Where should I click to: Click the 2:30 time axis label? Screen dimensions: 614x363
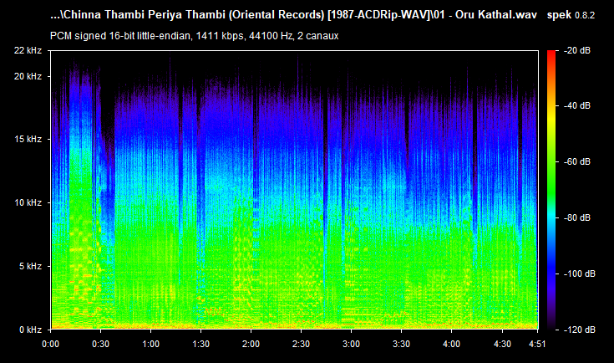click(x=301, y=345)
